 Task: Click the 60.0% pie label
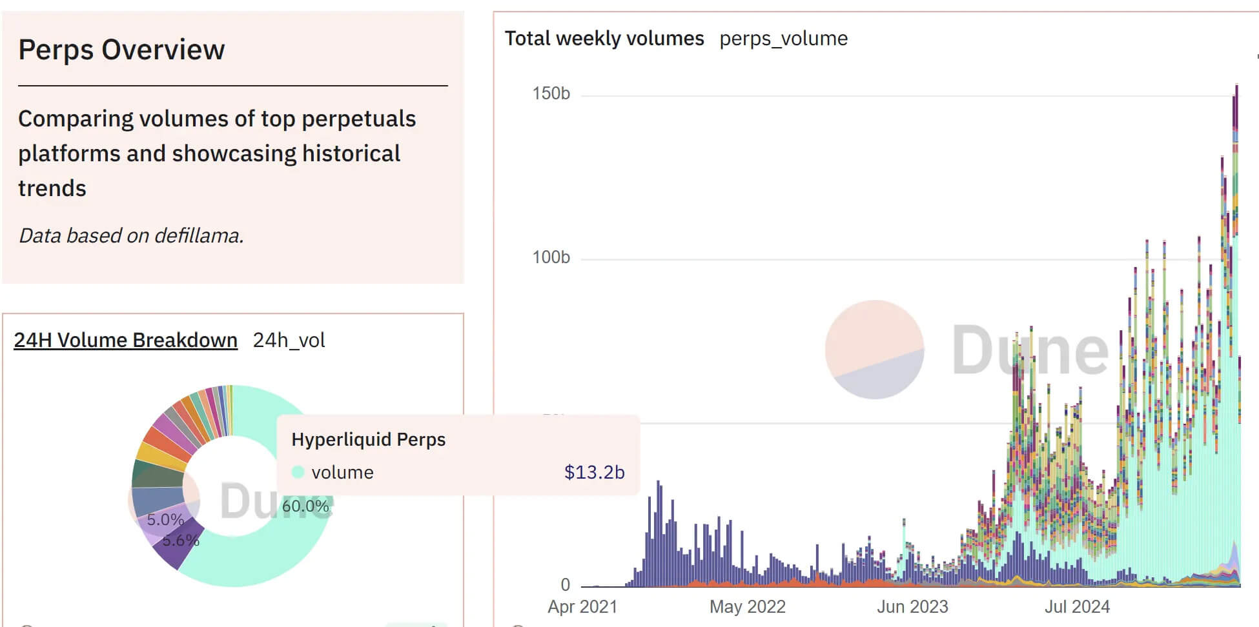(305, 506)
